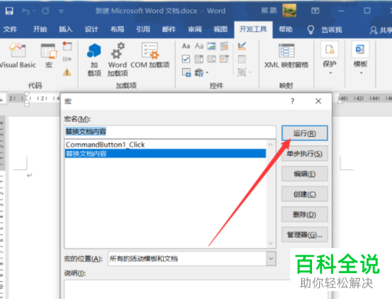Insert rich text content control Aa
Image resolution: width=392 pixels, height=299 pixels.
[186, 46]
